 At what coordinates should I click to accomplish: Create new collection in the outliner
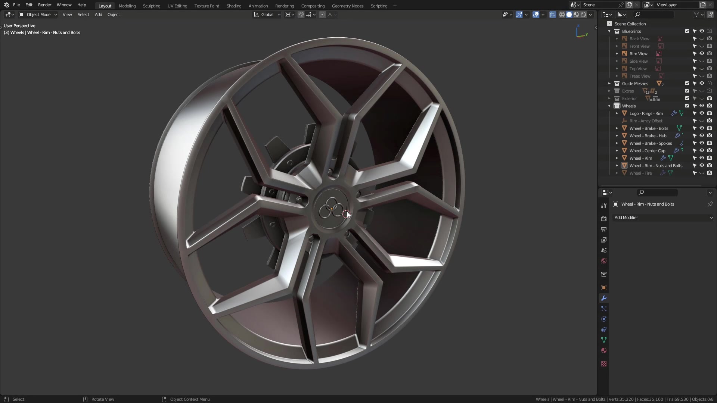[710, 15]
